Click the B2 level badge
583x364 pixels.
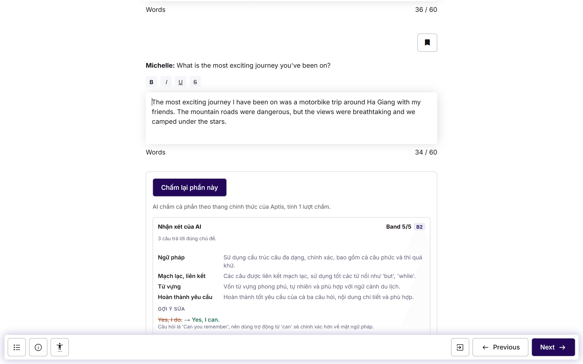click(419, 227)
